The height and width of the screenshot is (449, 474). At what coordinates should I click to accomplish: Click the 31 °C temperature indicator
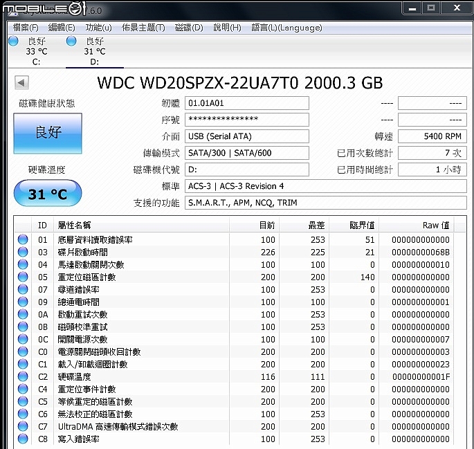(48, 194)
